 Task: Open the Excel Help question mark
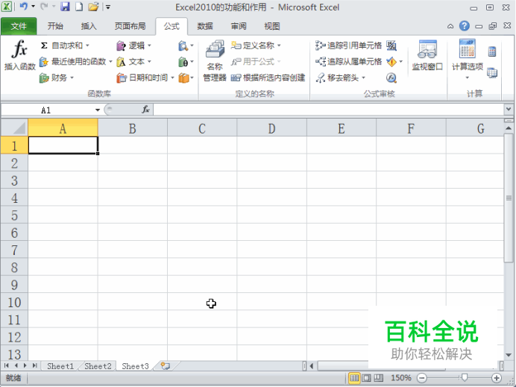pos(465,25)
